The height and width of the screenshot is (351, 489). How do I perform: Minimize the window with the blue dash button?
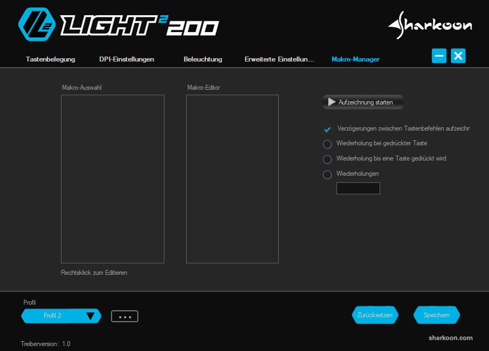coord(439,56)
